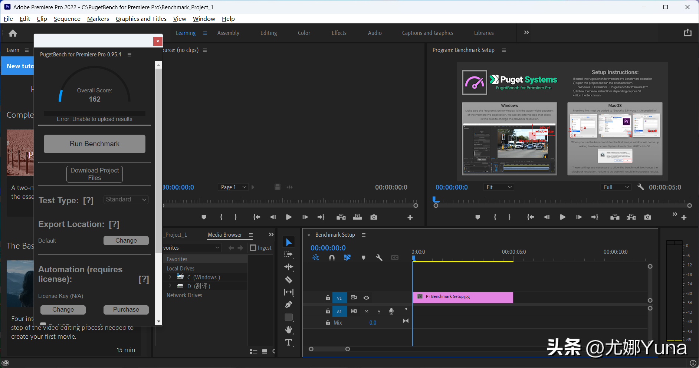Click Change button for License Key
The image size is (699, 368).
(x=63, y=310)
